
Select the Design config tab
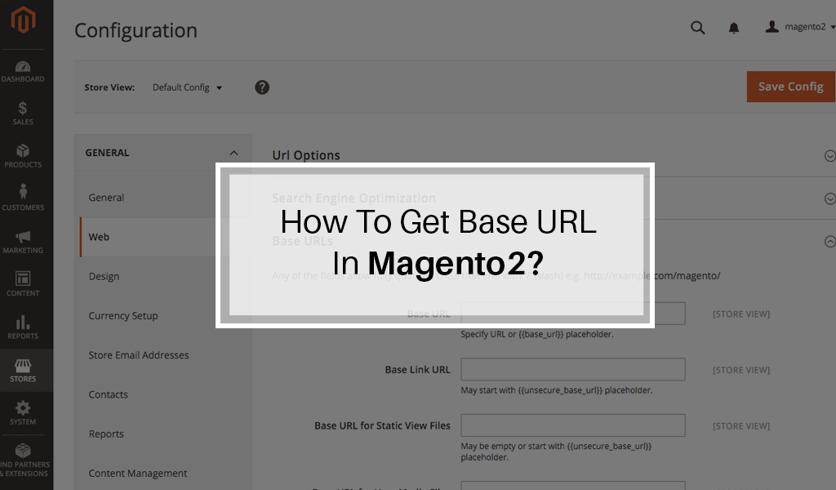pos(104,276)
